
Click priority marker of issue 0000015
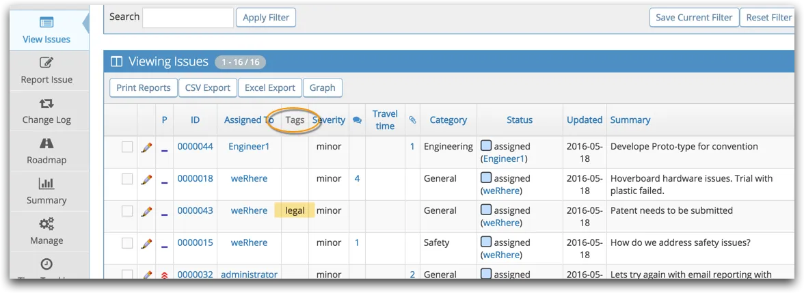pos(165,247)
